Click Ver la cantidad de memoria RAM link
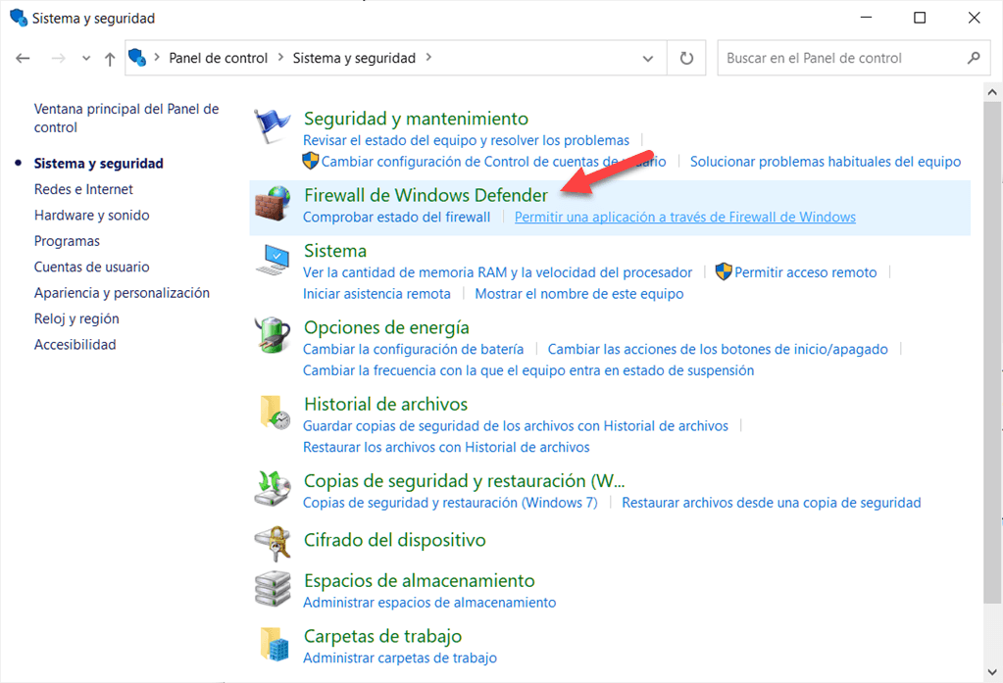Viewport: 1003px width, 683px height. (498, 272)
